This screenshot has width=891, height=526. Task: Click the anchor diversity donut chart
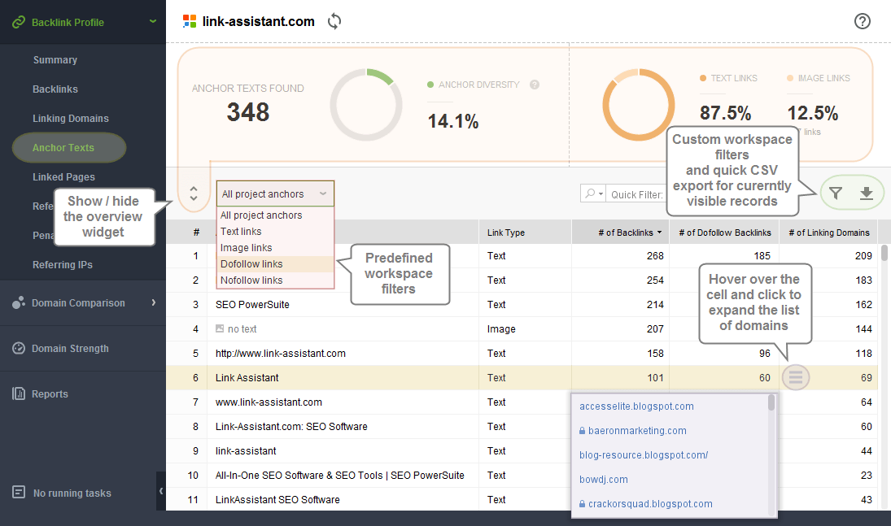coord(366,105)
